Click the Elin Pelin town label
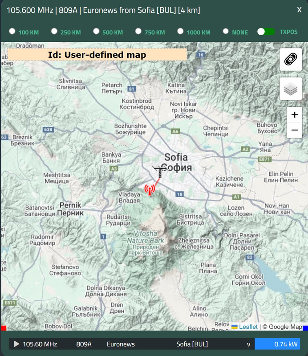The width and height of the screenshot is (308, 356). (281, 177)
